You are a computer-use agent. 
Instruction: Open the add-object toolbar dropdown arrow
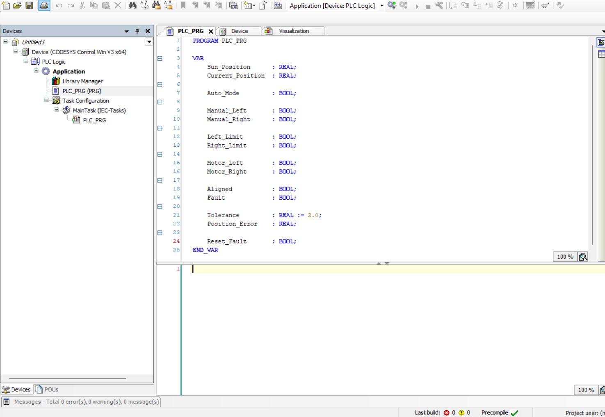[254, 6]
